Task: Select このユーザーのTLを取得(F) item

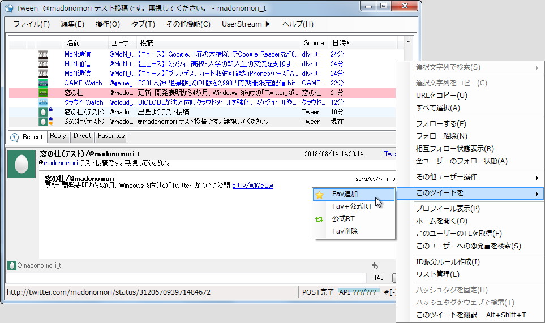Action: (x=470, y=234)
